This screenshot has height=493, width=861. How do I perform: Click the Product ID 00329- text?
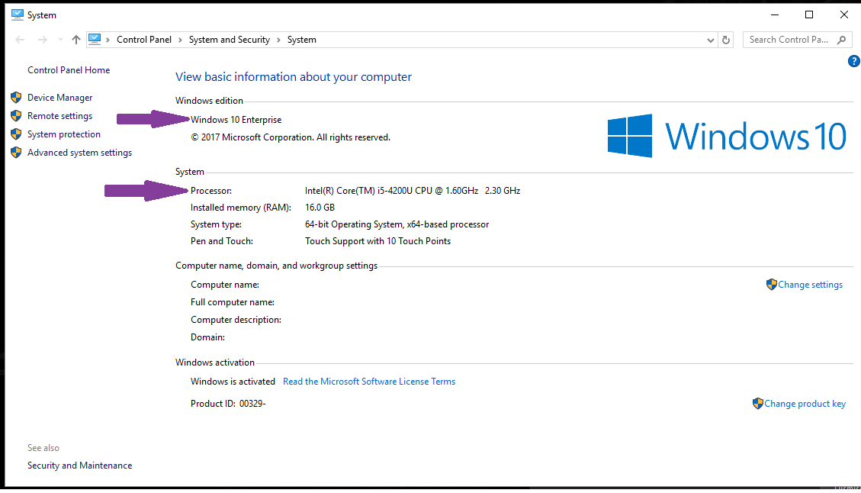point(228,404)
